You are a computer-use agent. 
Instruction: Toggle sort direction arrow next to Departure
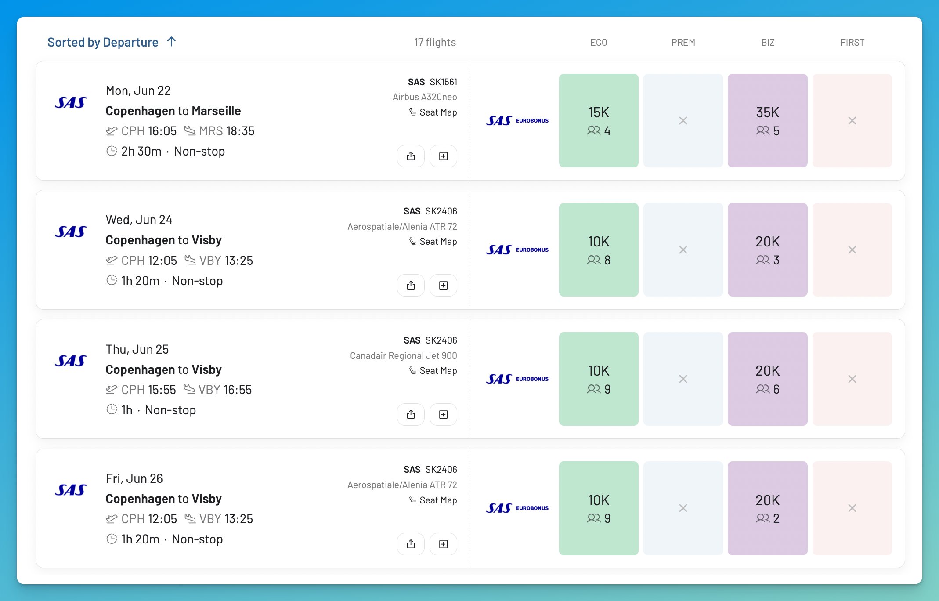(x=172, y=42)
